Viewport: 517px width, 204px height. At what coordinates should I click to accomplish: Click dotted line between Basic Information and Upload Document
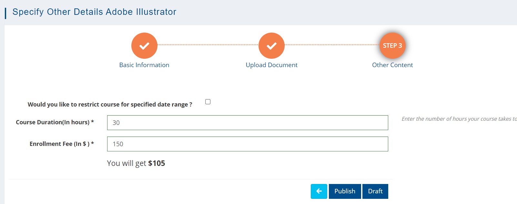tap(208, 45)
